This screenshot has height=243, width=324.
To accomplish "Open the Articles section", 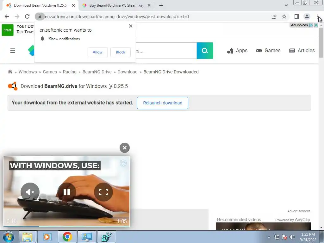I will (x=302, y=51).
